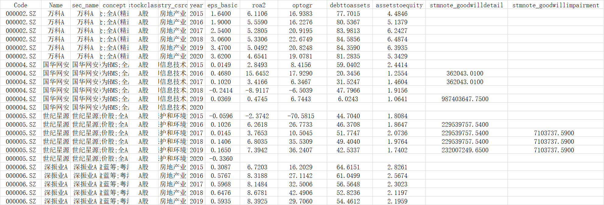Select roa2 value 6.8035
The height and width of the screenshot is (205, 604).
click(x=257, y=142)
